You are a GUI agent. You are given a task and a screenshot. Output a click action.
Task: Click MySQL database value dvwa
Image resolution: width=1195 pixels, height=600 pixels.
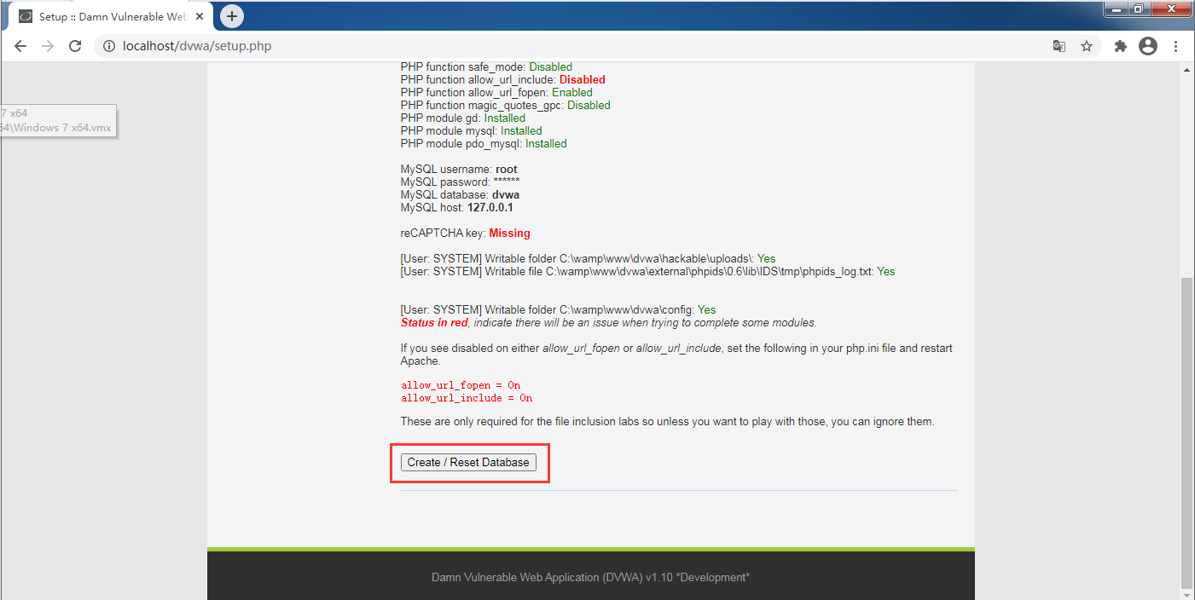point(506,194)
